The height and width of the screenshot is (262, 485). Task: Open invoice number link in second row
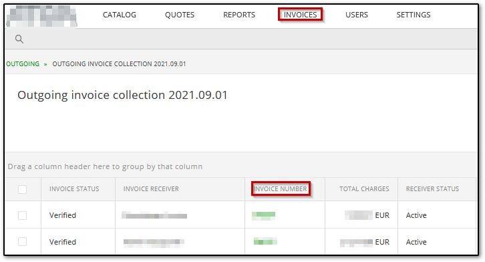point(265,241)
